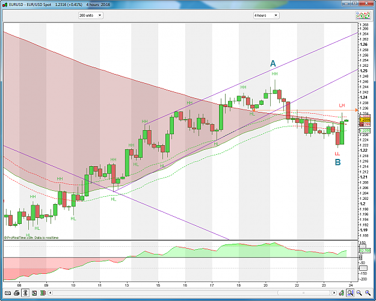
Task: Click the first icon in the bottom-left toolbar
Action: pyautogui.click(x=8, y=293)
